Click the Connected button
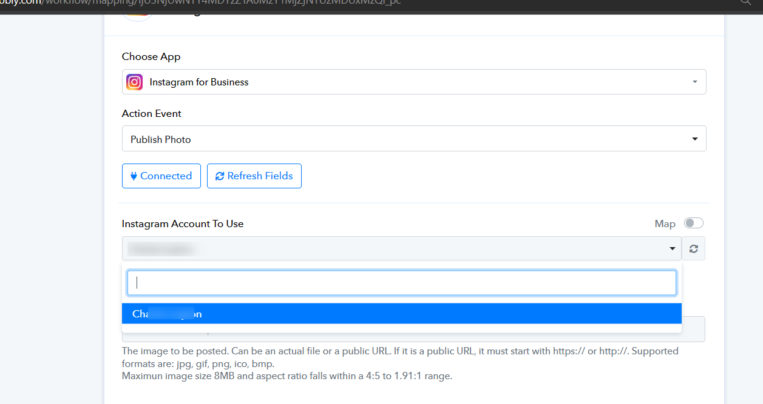Screen dimensions: 763x404 (x=161, y=176)
